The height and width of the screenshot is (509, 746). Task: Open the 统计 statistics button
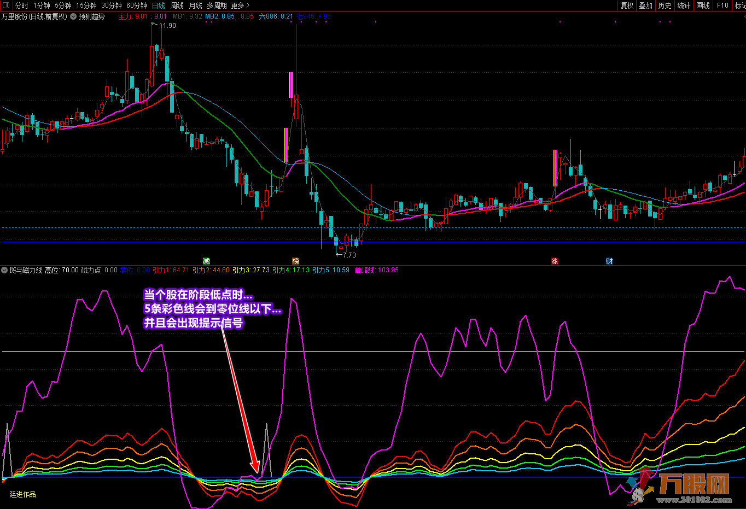(x=684, y=5)
